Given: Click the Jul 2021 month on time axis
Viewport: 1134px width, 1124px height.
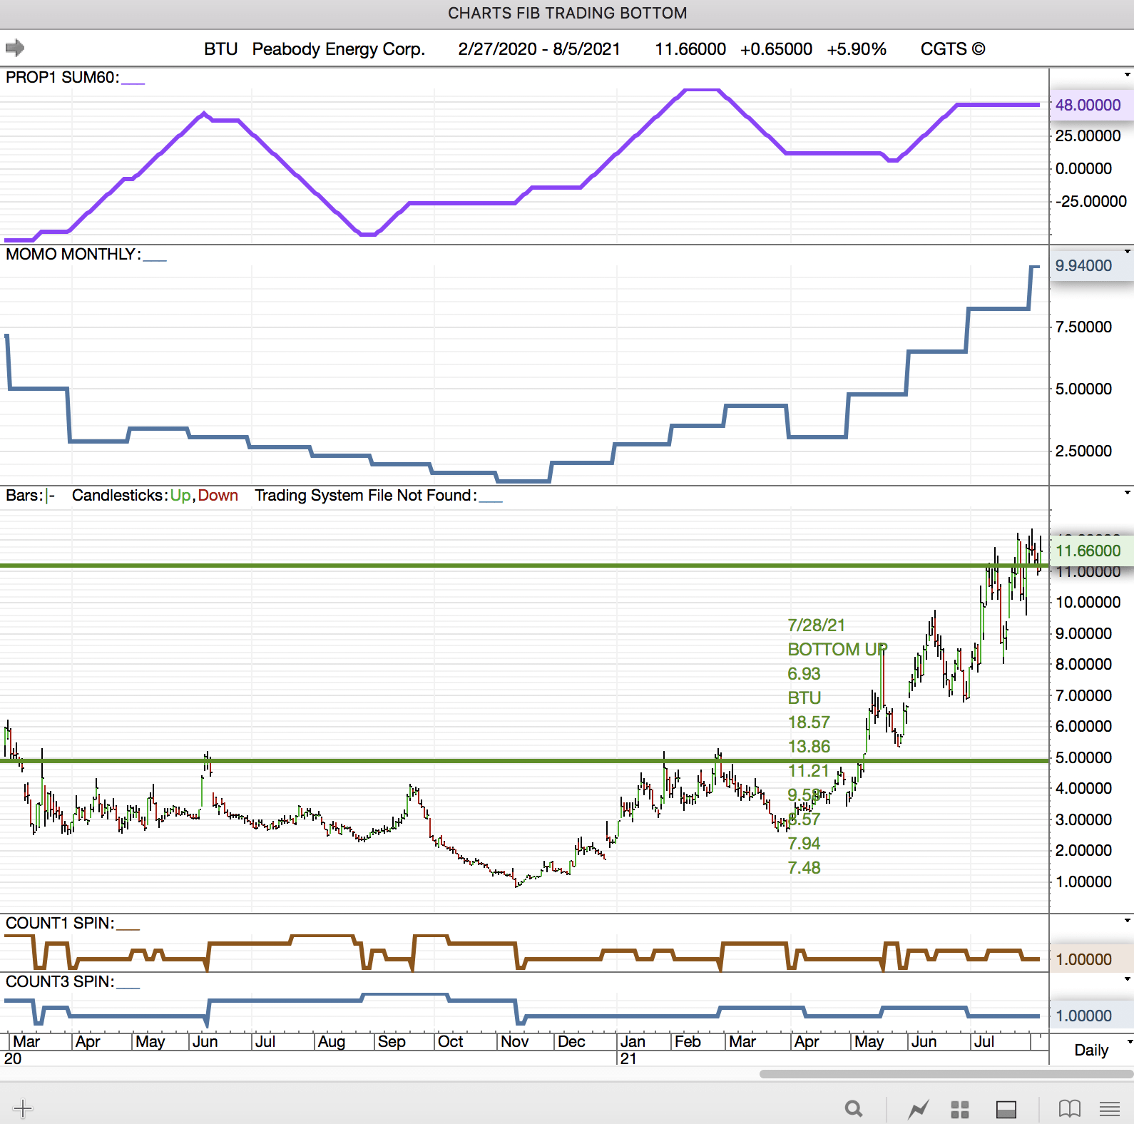Looking at the screenshot, I should (x=984, y=1041).
